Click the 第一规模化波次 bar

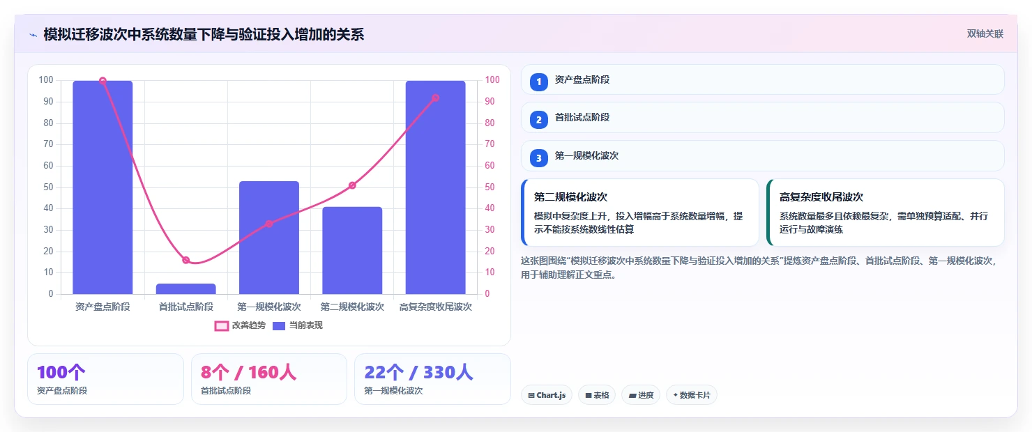click(269, 238)
